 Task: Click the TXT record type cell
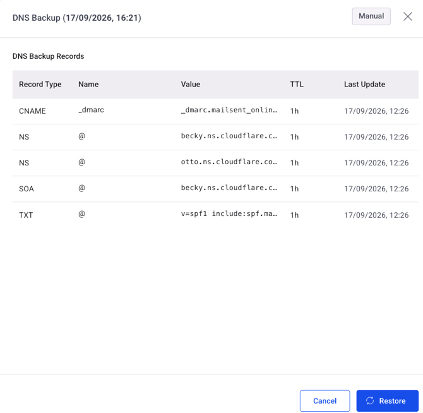(26, 215)
